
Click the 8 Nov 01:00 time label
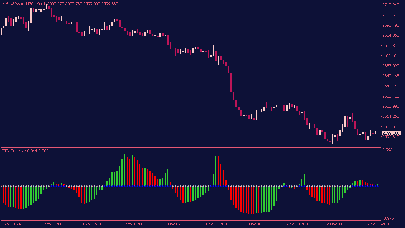52,224
